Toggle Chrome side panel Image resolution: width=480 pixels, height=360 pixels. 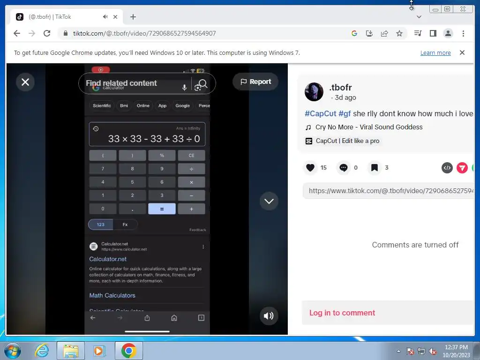pos(433,33)
